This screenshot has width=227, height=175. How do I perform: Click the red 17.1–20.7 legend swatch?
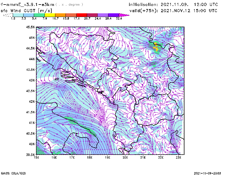(x=82, y=15)
